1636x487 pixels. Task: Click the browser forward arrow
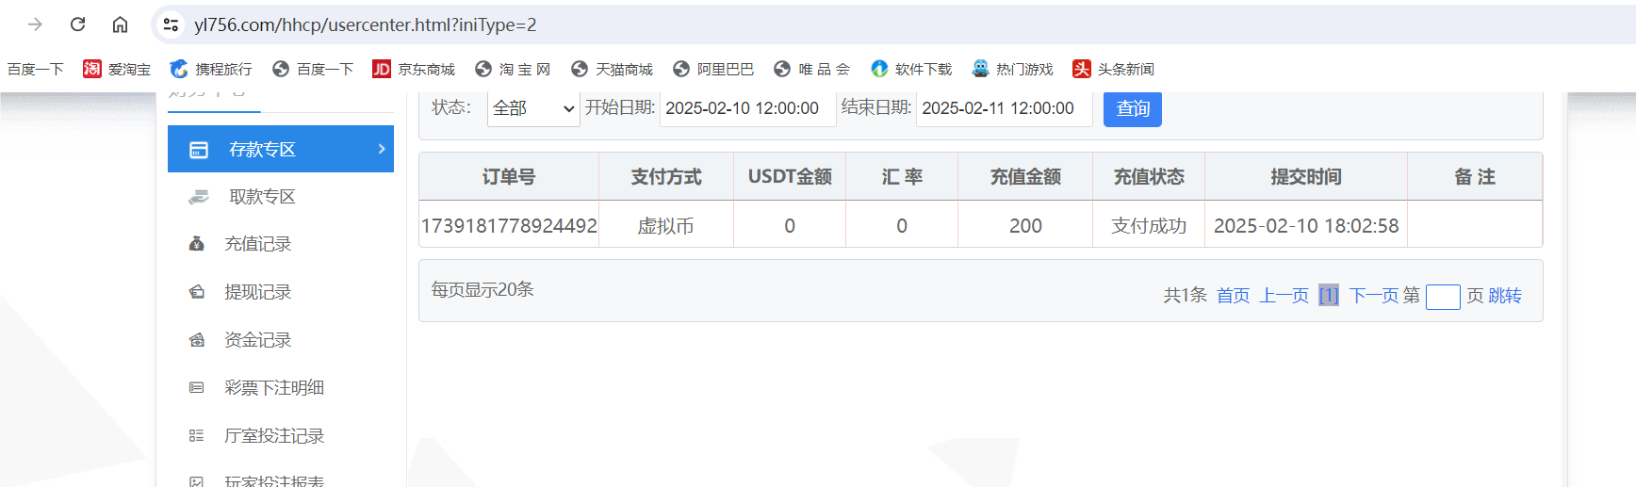35,24
